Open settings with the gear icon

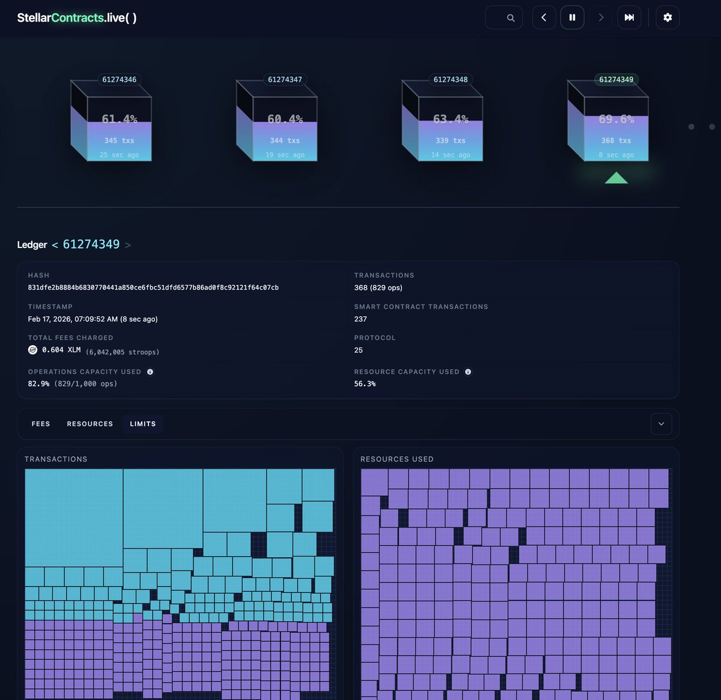coord(668,17)
